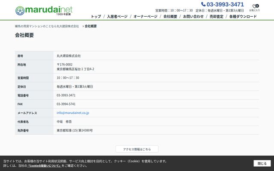Open 各種ダウンロード menu item
Screen dimensions: 274x171
[x=243, y=17]
